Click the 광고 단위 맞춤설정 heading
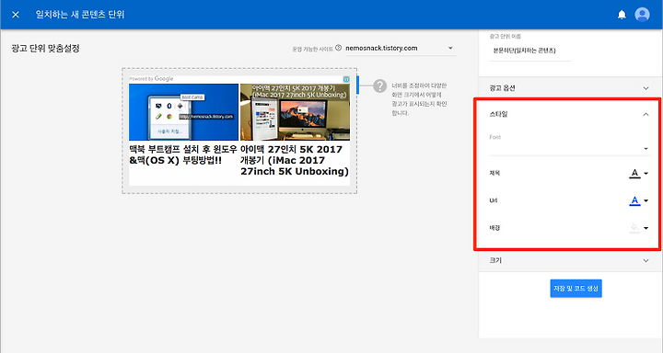This screenshot has height=353, width=663. (x=46, y=49)
